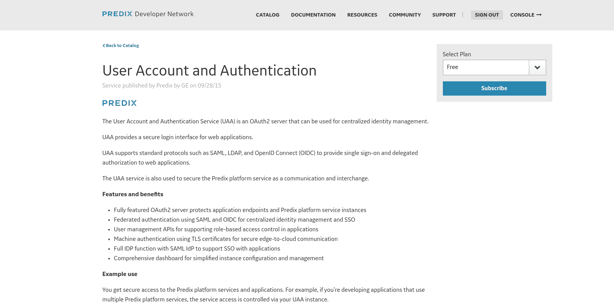Click the plan field showing Free

(486, 67)
